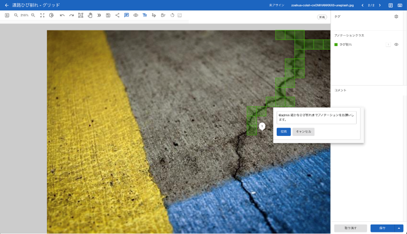Click the 2 / 2 page counter
Image resolution: width=407 pixels, height=234 pixels.
(371, 5)
